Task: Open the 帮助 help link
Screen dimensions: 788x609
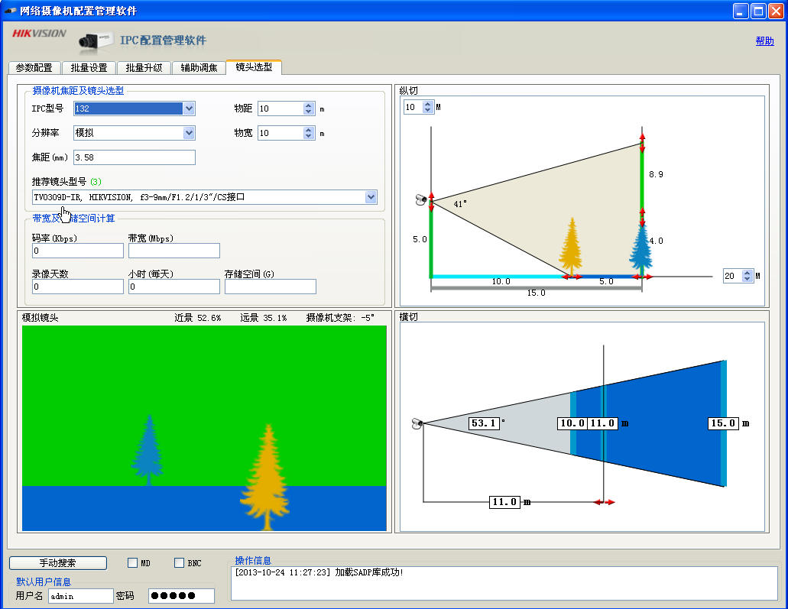Action: click(x=764, y=41)
